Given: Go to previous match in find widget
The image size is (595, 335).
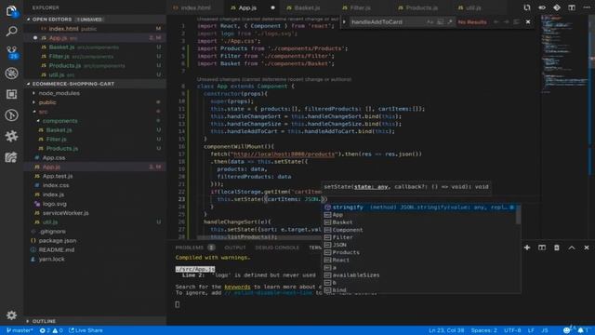Looking at the screenshot, I should [496, 22].
